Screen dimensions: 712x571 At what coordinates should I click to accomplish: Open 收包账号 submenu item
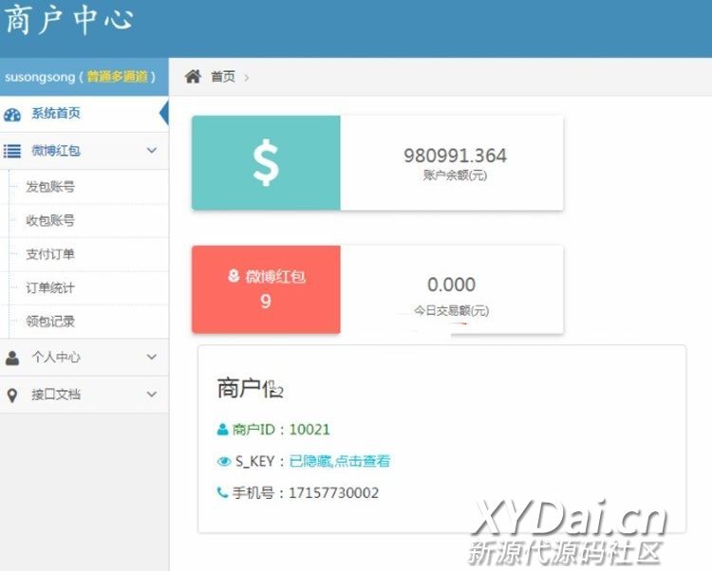point(50,220)
